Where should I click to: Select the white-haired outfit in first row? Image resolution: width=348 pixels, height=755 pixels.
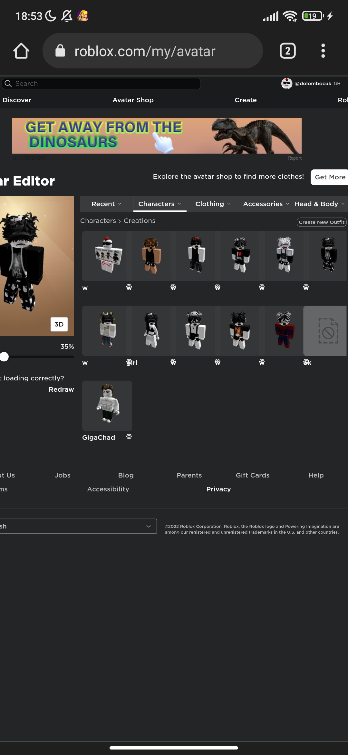coord(284,256)
